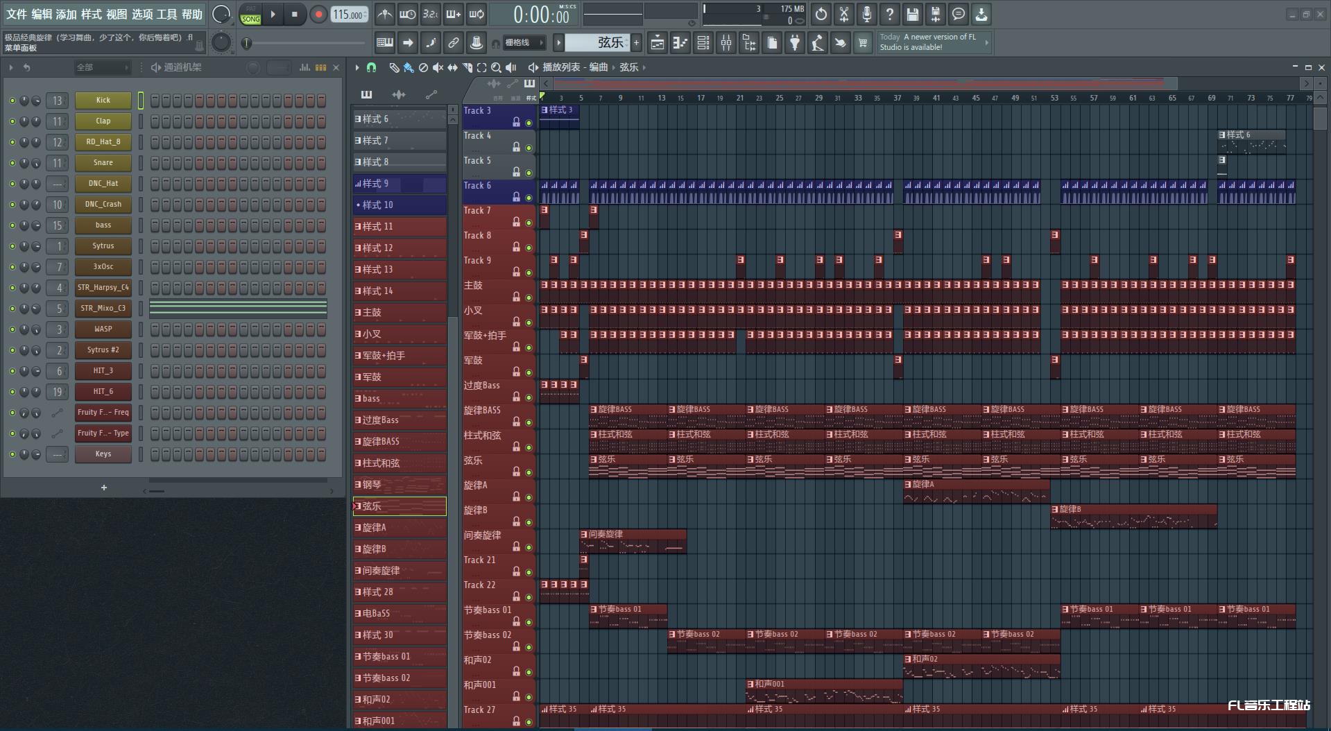Viewport: 1331px width, 731px height.
Task: Select the playlist paint brush tool
Action: [x=409, y=67]
